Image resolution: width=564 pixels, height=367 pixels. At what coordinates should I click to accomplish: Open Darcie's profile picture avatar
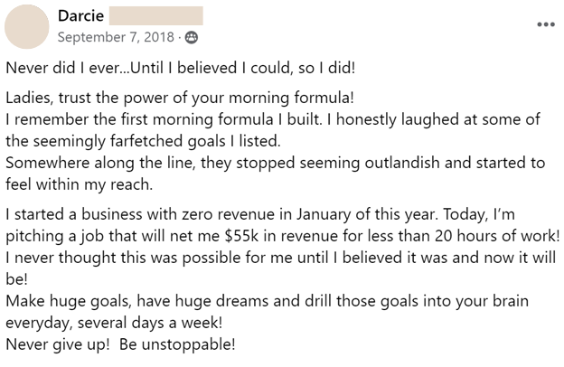(x=26, y=26)
